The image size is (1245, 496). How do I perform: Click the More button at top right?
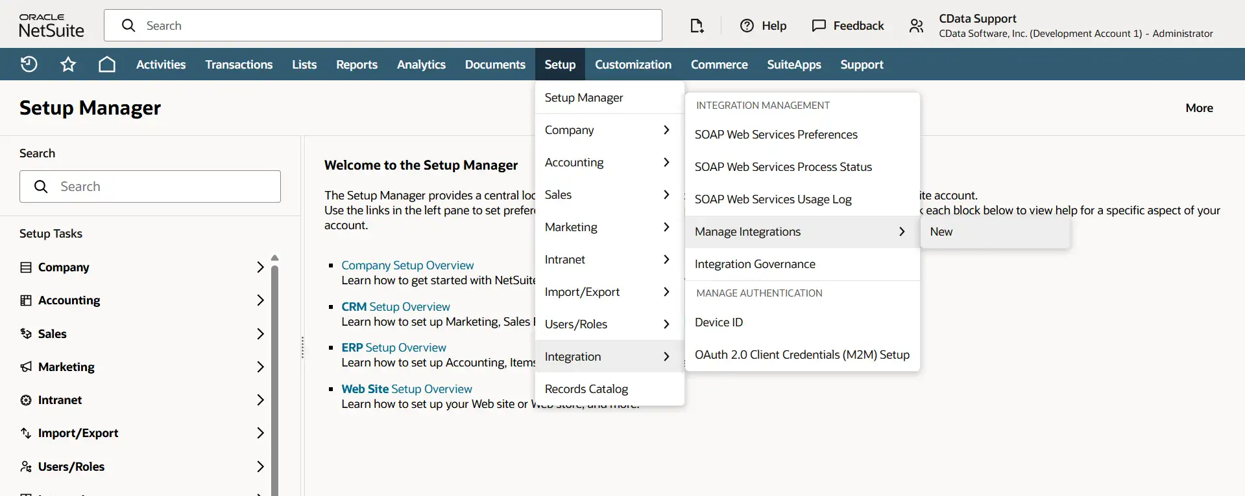(x=1199, y=108)
